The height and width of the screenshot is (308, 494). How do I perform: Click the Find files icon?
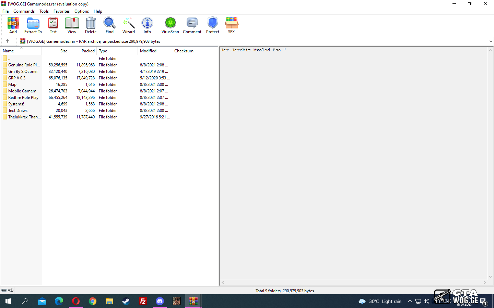(x=109, y=25)
